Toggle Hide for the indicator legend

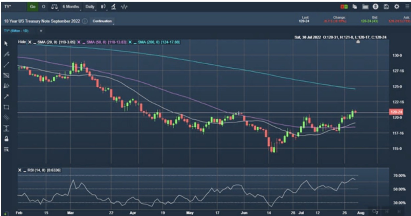(22, 42)
